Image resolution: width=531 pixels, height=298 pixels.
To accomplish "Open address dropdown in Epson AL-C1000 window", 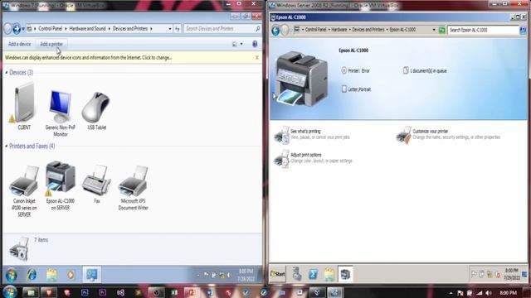I will click(434, 30).
